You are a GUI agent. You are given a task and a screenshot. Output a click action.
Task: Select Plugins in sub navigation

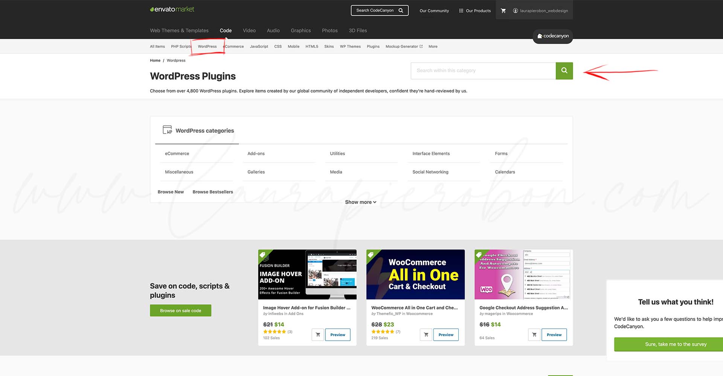pyautogui.click(x=373, y=47)
